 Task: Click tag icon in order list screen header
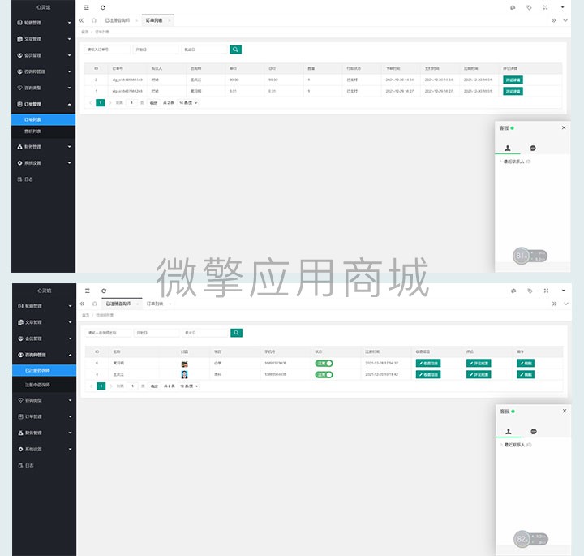[x=529, y=7]
